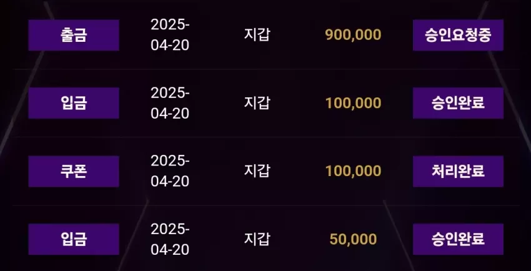This screenshot has height=271, width=531.
Task: Select the 100,000 amount in the 쿠폰 entry
Action: click(353, 171)
